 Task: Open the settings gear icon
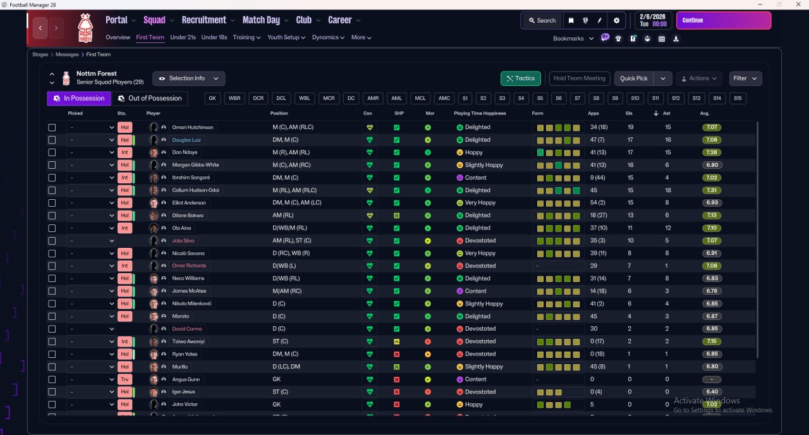coord(617,20)
